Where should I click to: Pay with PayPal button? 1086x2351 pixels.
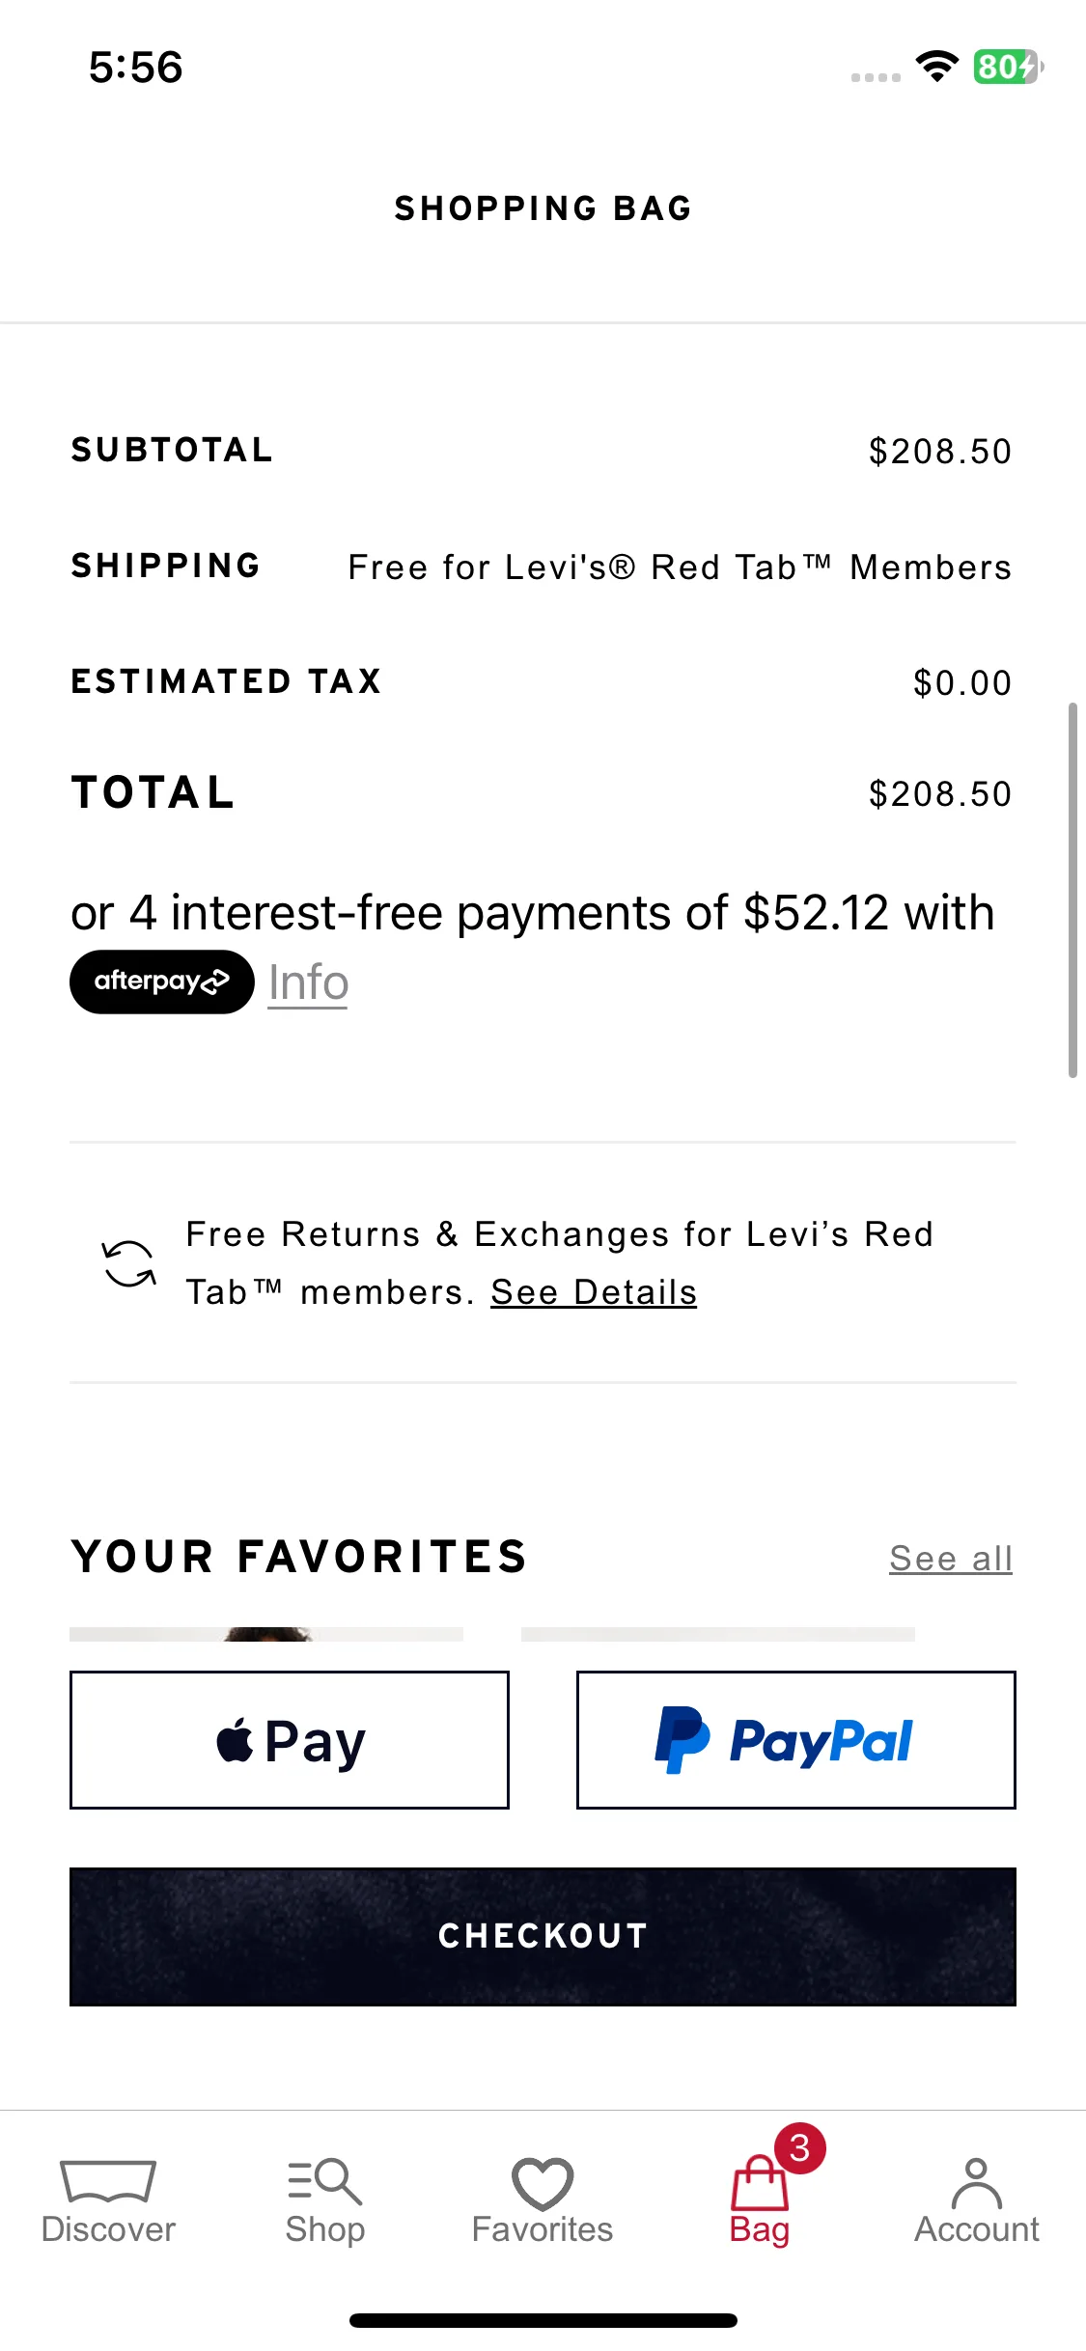point(796,1740)
